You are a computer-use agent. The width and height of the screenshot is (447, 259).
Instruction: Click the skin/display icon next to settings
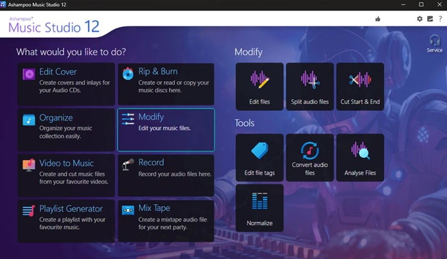point(430,19)
